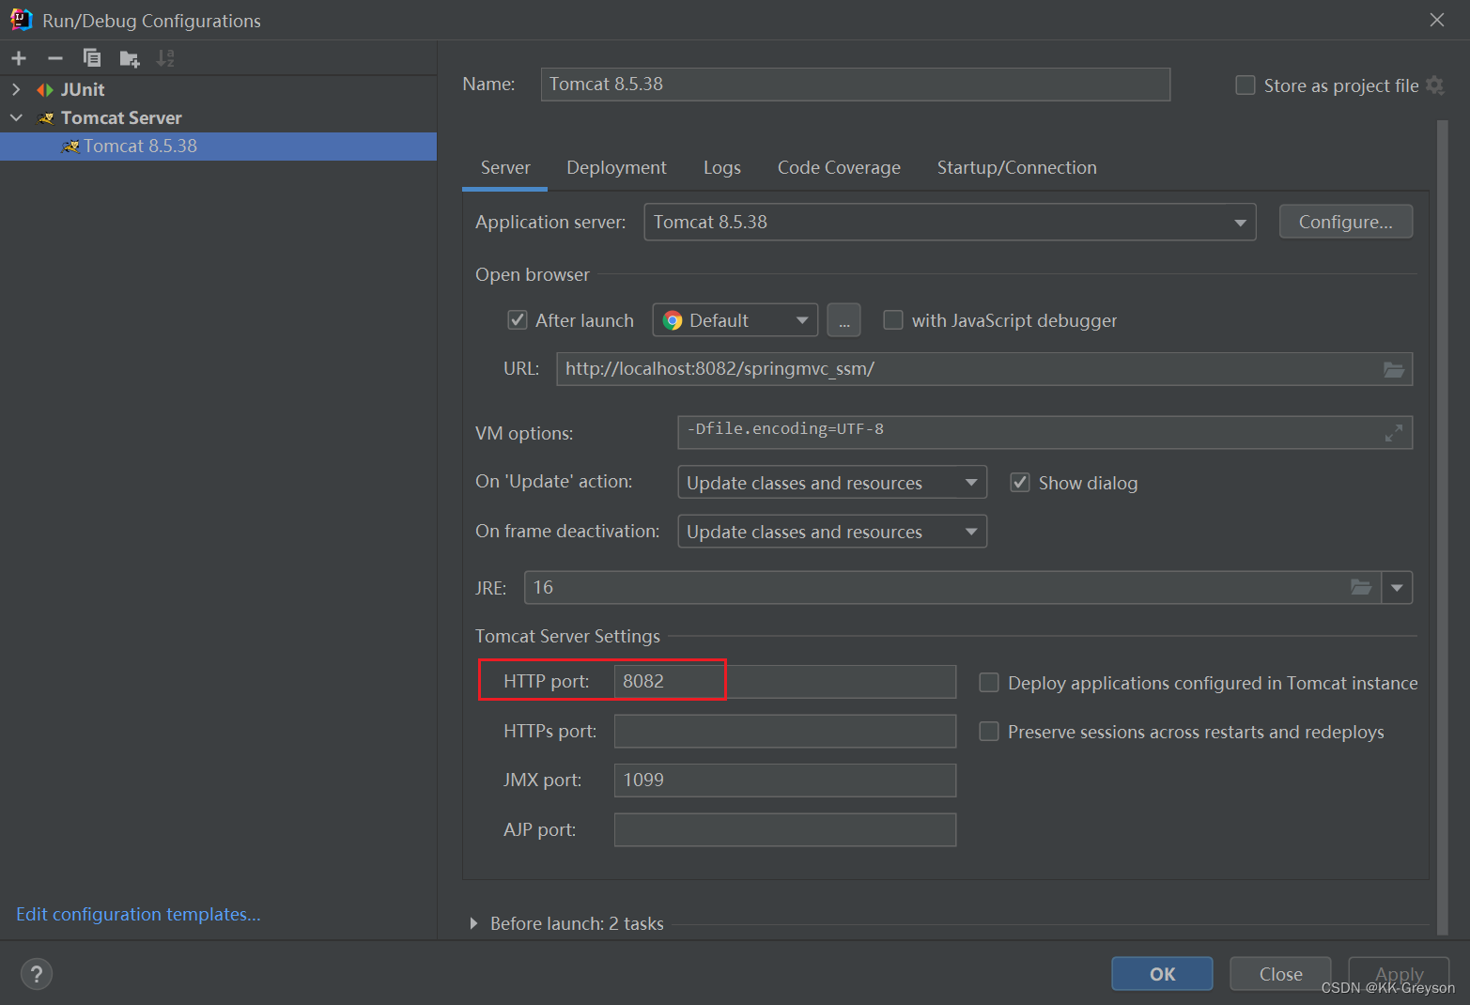1470x1005 pixels.
Task: Enable Preserve sessions across restarts and redeploys
Action: click(x=989, y=732)
